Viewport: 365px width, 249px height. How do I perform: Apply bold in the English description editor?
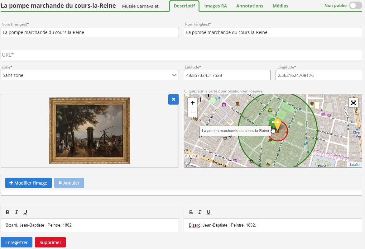pyautogui.click(x=191, y=212)
